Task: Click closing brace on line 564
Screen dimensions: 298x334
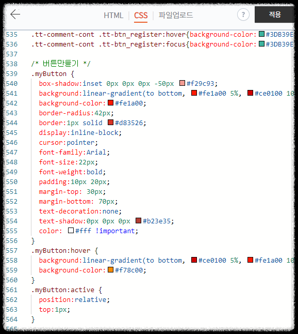Action: 33,320
